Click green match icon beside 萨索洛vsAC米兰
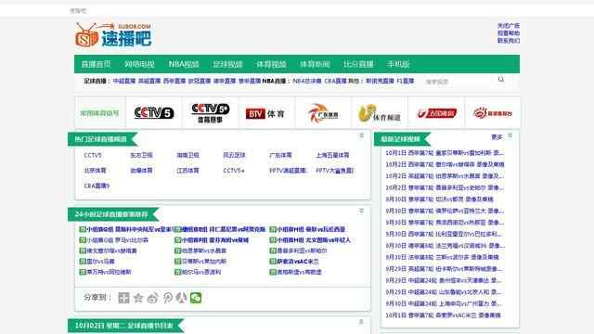This screenshot has height=334, width=594. click(273, 262)
